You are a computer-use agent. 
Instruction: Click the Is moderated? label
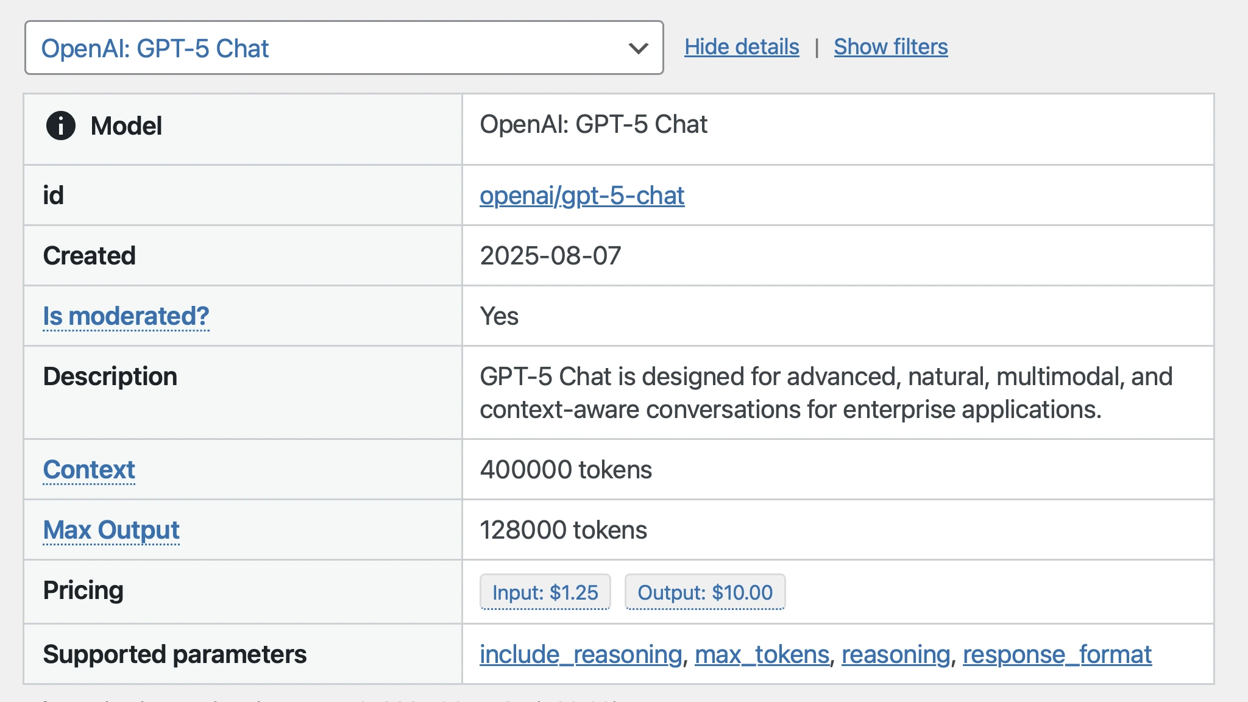[x=126, y=316]
